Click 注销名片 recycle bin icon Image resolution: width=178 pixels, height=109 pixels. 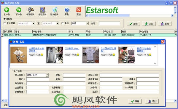55,11
